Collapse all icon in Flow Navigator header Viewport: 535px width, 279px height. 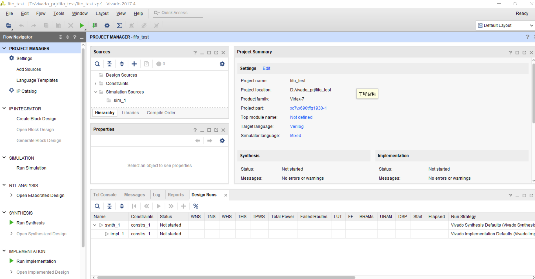60,37
